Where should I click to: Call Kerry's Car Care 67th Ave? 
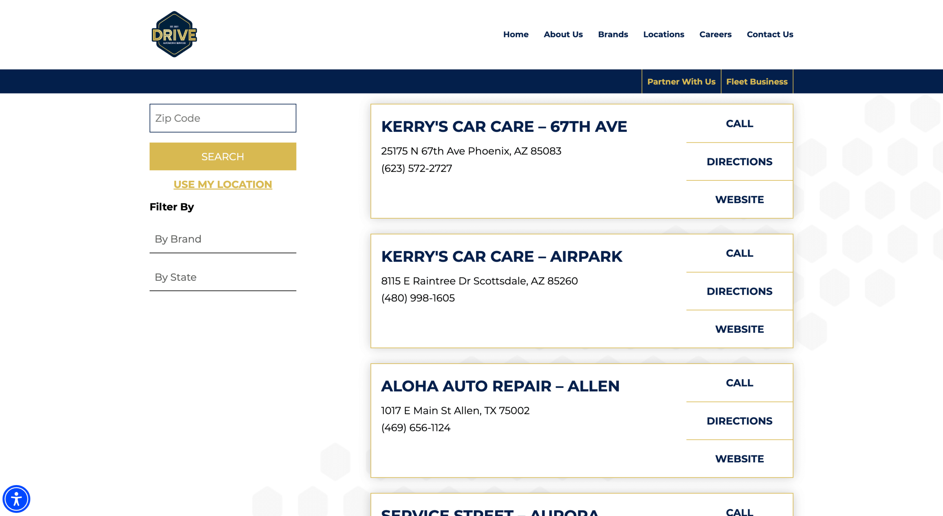tap(739, 124)
